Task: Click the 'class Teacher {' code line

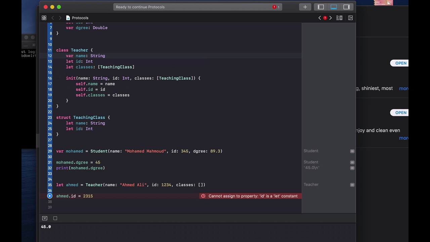Action: (x=75, y=50)
